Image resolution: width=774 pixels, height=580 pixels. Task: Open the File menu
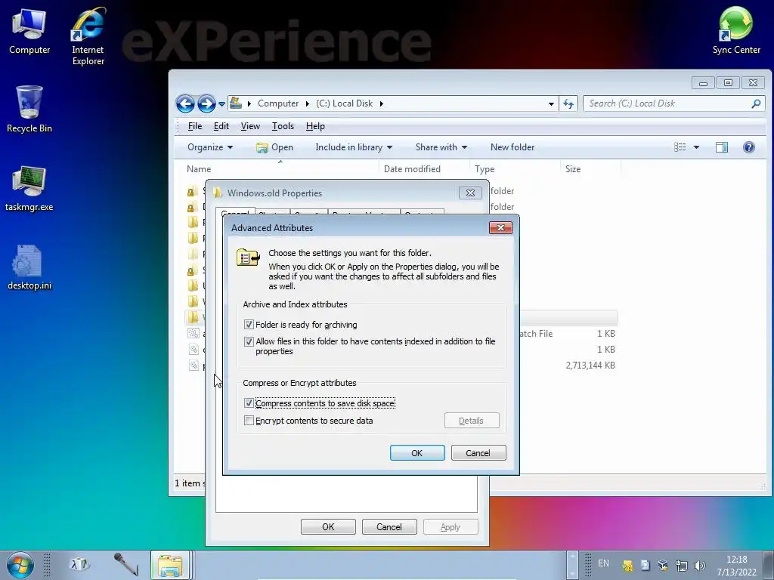tap(195, 126)
